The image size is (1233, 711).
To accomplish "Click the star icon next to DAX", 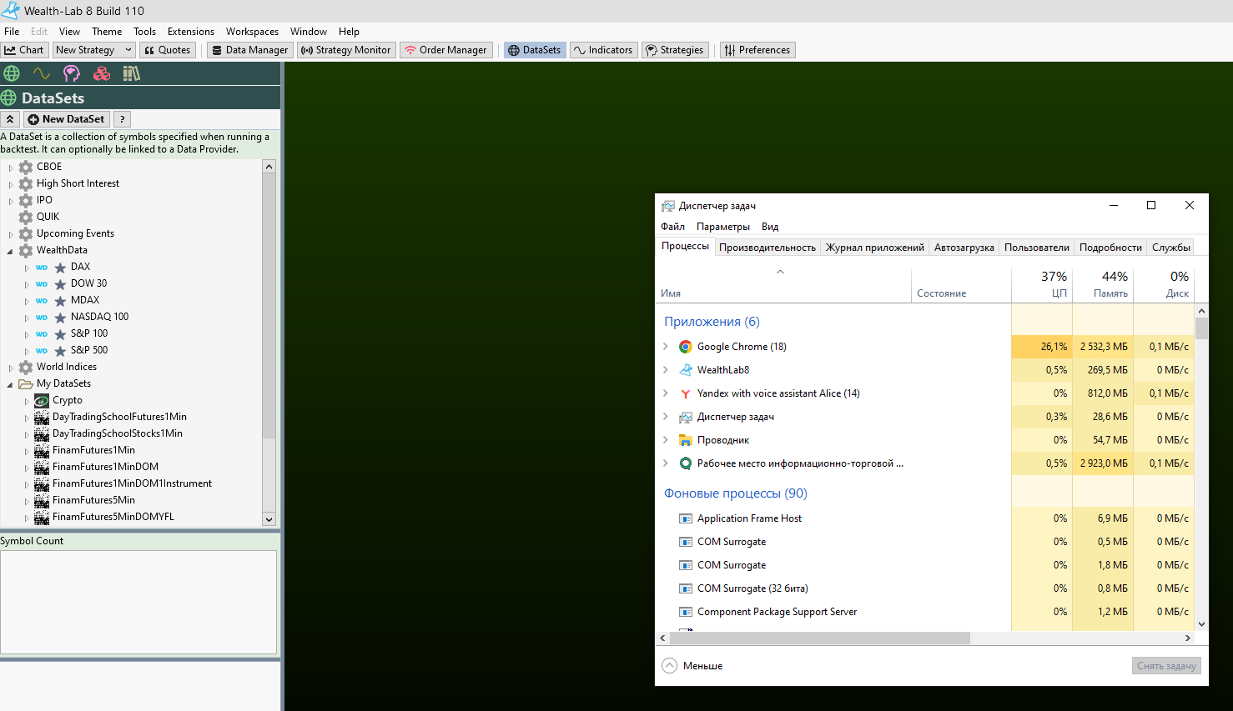I will [60, 268].
